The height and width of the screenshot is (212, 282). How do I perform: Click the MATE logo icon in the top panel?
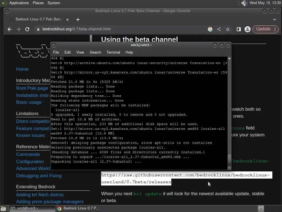pos(4,3)
